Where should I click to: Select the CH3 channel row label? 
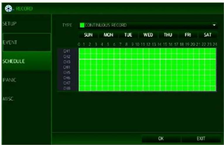pos(67,62)
